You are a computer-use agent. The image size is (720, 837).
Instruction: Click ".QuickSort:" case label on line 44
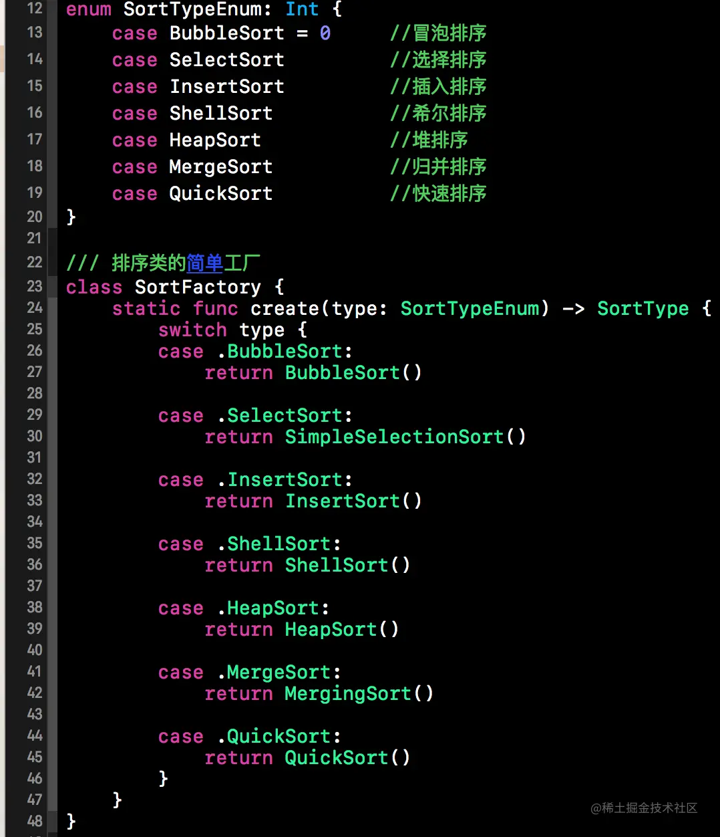(279, 736)
